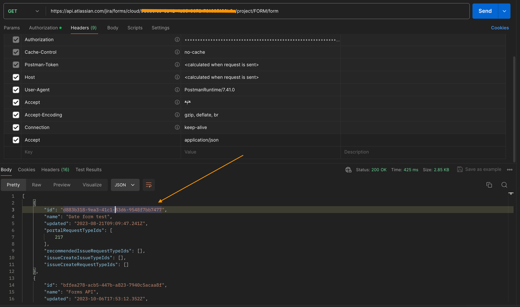Copy the response body to clipboard
This screenshot has height=307, width=520.
pos(489,185)
